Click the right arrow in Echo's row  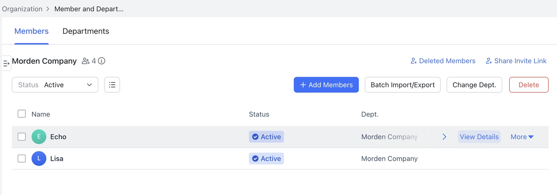click(x=444, y=137)
